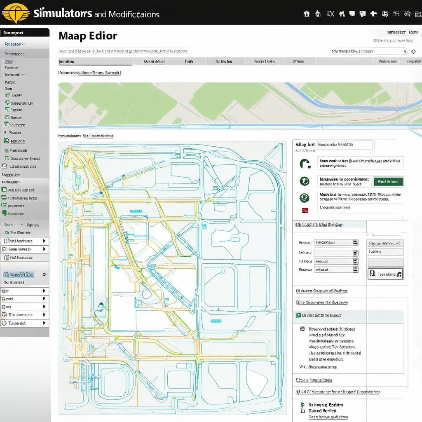Click the Simulators and Modifications logo

[16, 13]
